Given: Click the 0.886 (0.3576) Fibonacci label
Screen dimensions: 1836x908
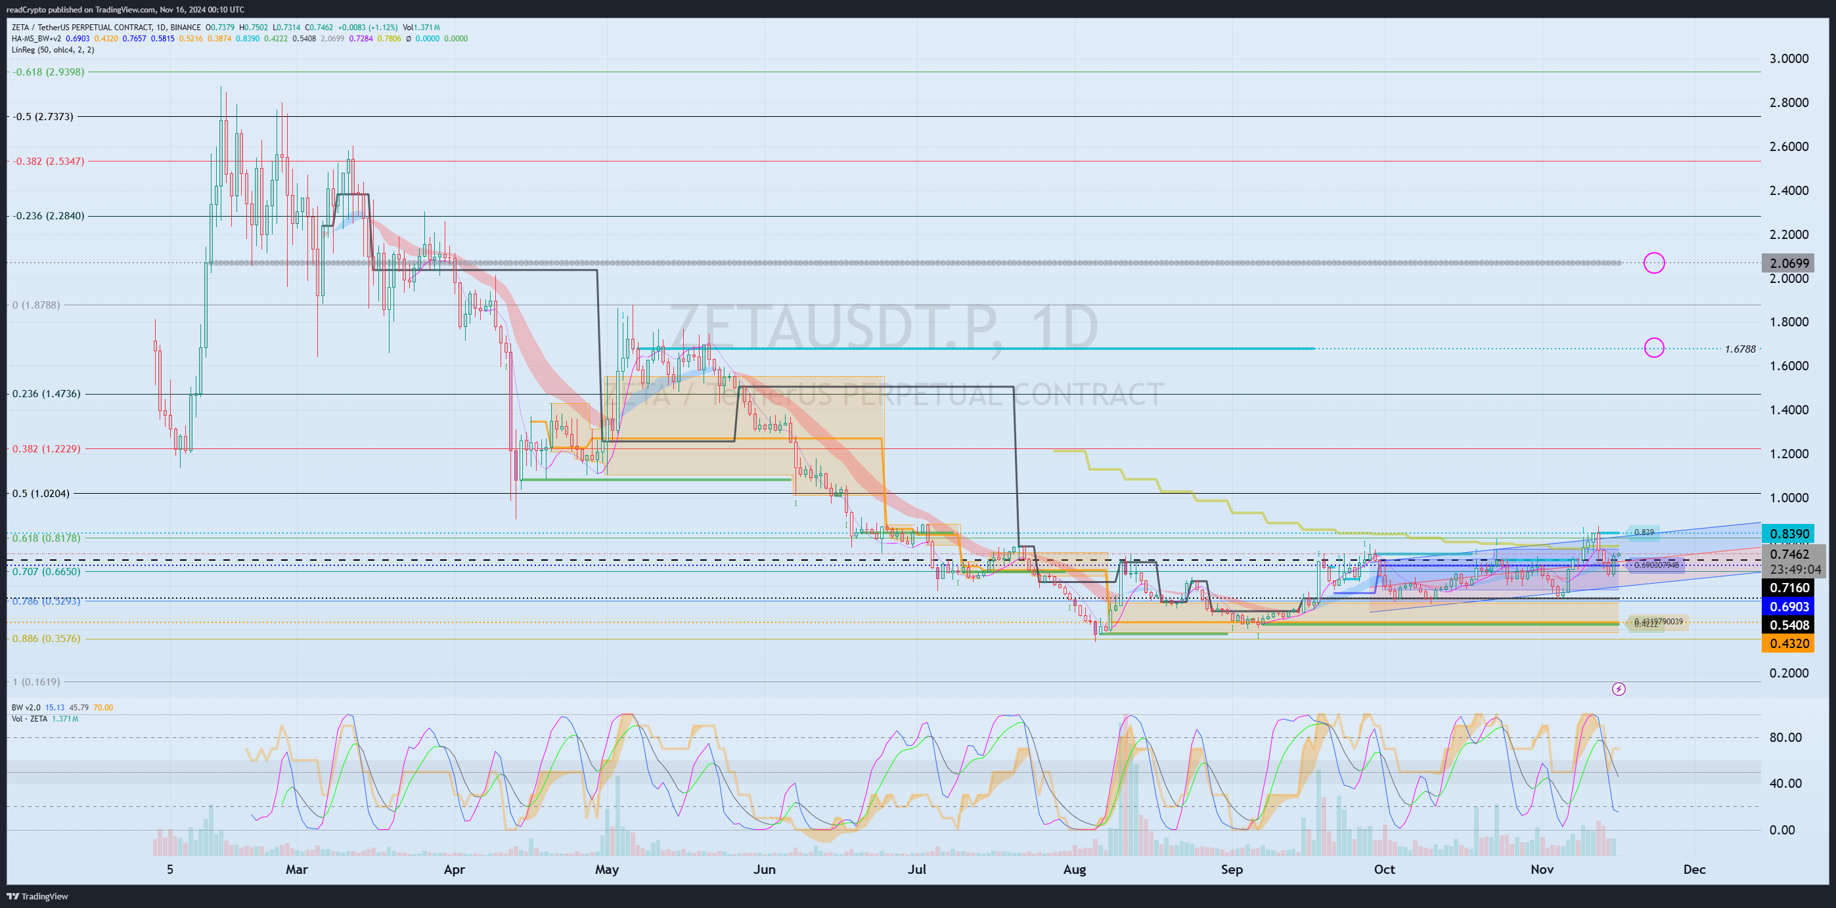Looking at the screenshot, I should pyautogui.click(x=45, y=638).
